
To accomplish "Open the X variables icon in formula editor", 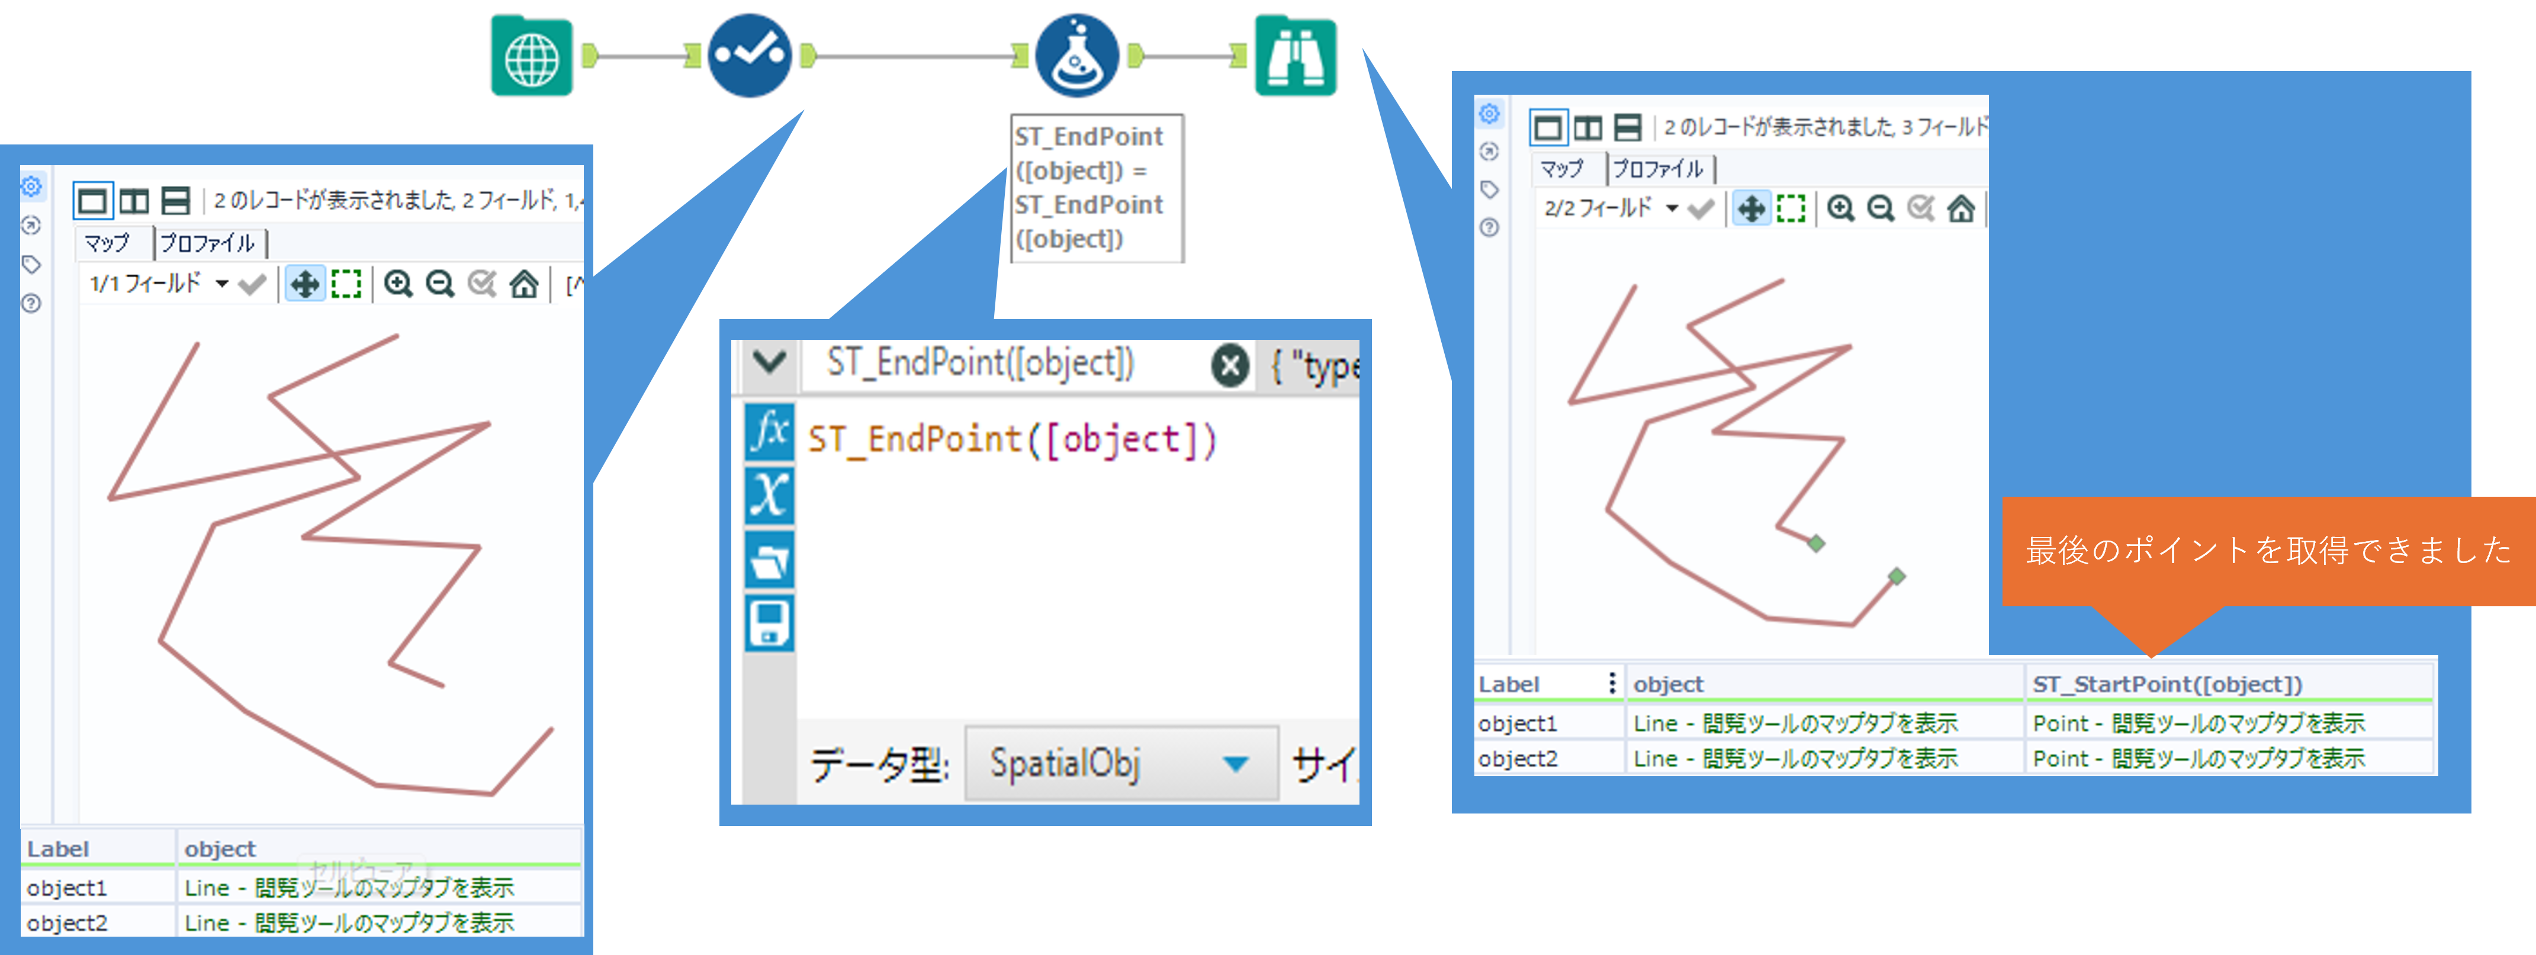I will (x=769, y=495).
